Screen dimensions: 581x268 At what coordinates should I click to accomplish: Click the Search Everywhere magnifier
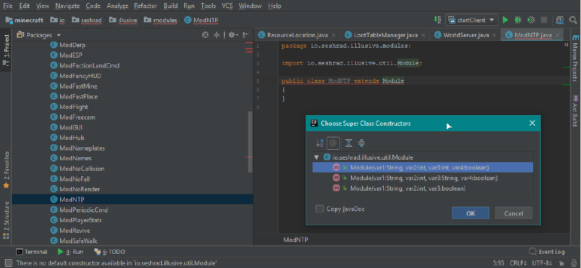coord(574,20)
